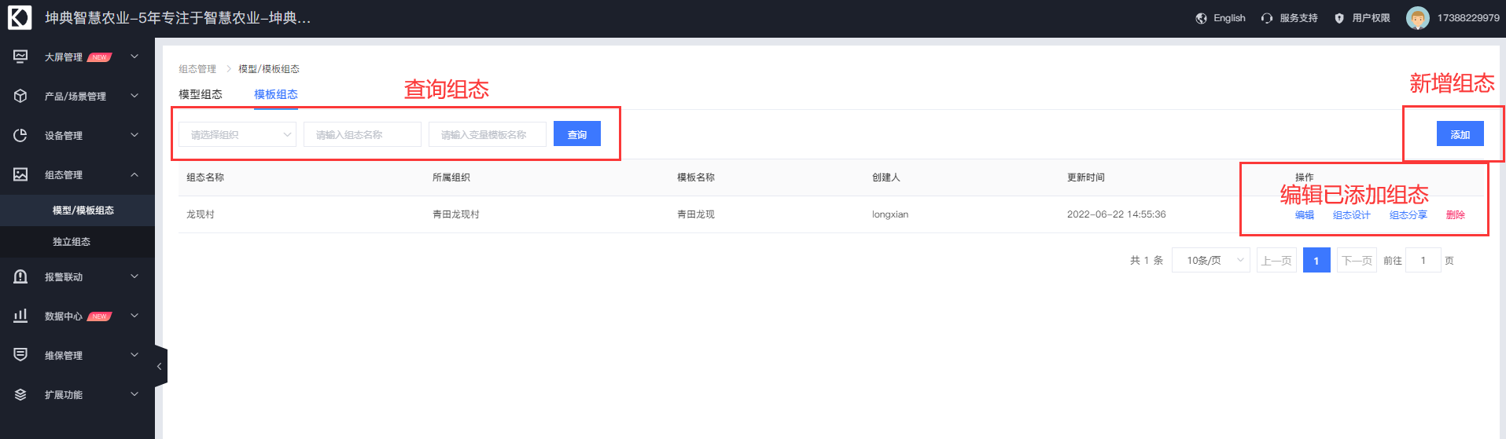Collapse the sidebar with the arrow handle
Image resolution: width=1506 pixels, height=439 pixels.
[160, 366]
